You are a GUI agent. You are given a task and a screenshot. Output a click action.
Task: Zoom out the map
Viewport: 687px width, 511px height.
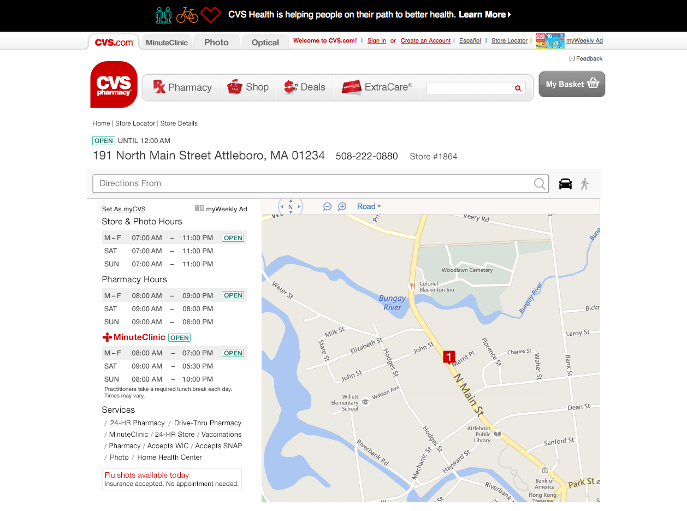327,206
